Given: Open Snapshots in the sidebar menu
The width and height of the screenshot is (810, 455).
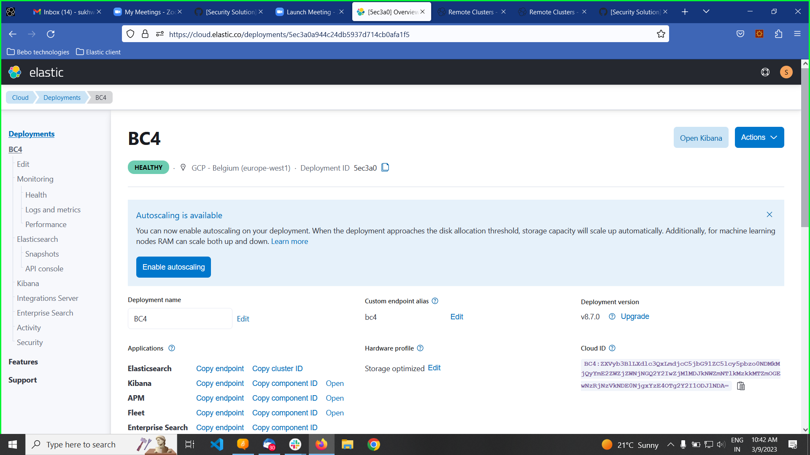Looking at the screenshot, I should (x=42, y=254).
